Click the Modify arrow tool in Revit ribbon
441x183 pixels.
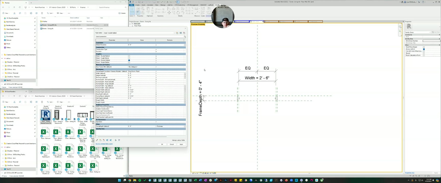(132, 10)
